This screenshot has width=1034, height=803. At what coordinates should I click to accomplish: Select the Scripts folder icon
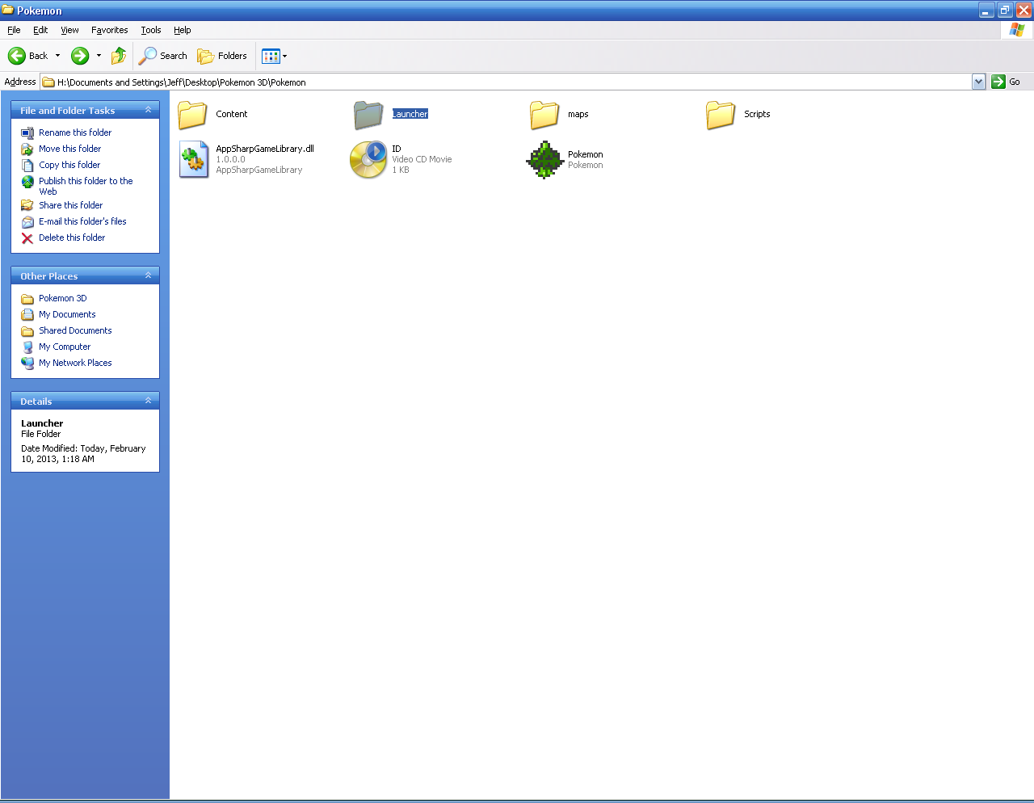(x=721, y=115)
